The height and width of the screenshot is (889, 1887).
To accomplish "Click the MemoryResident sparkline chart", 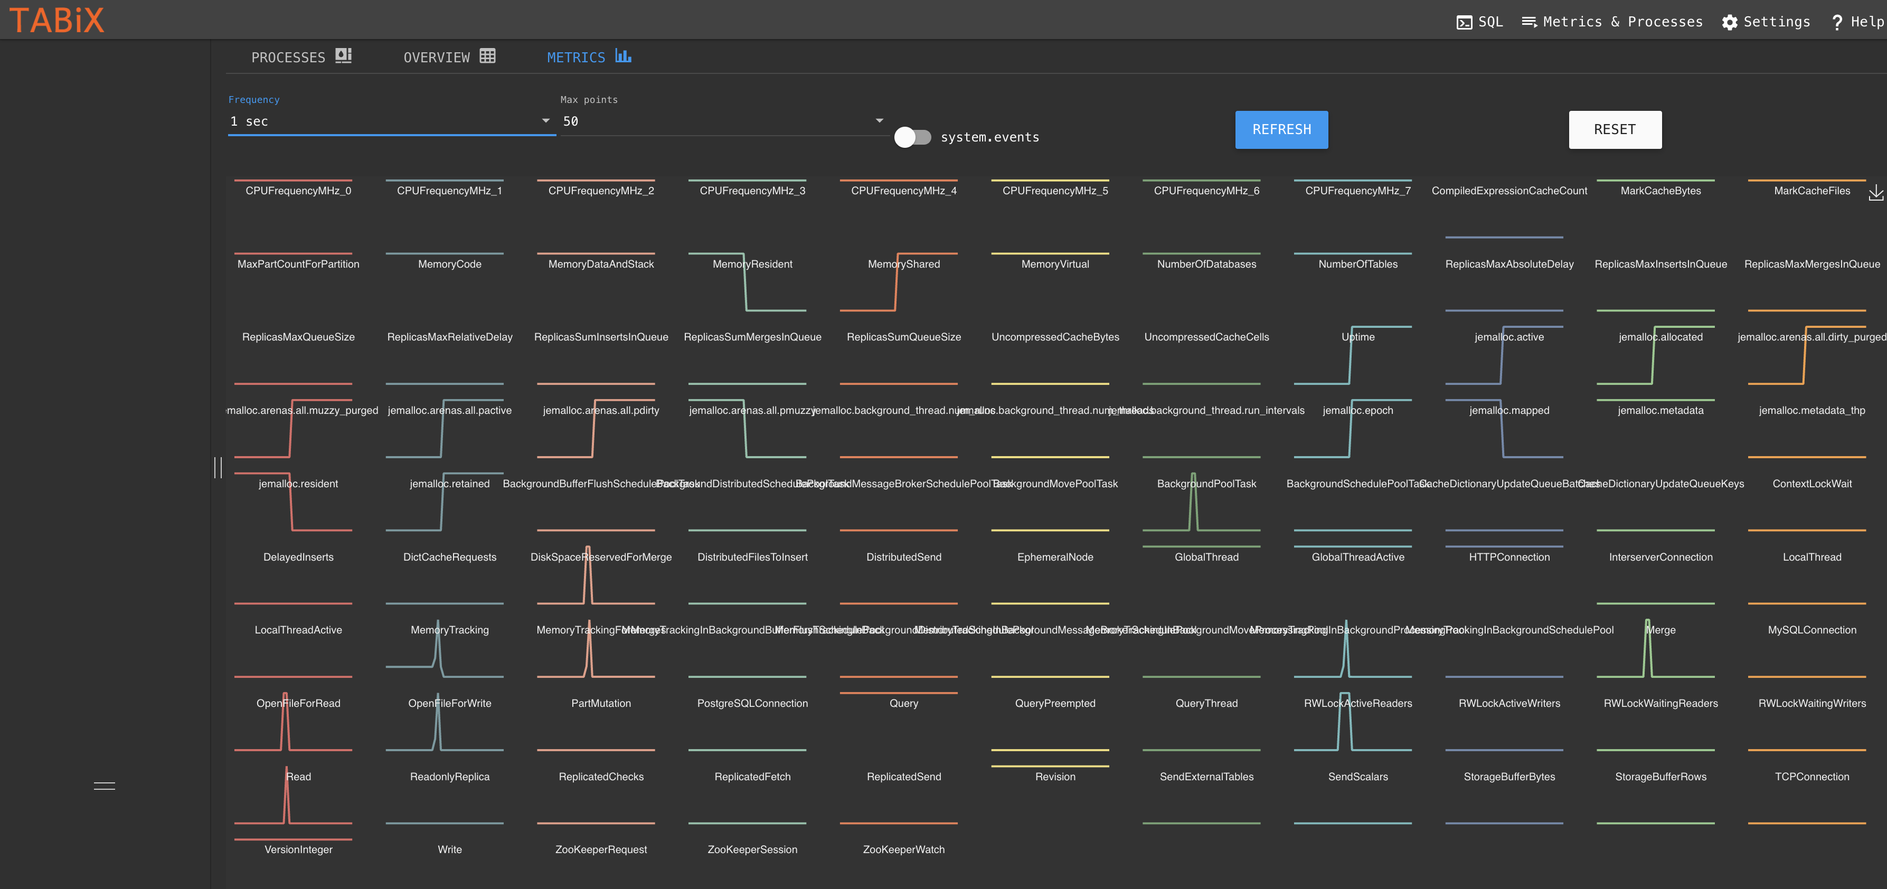I will tap(747, 282).
